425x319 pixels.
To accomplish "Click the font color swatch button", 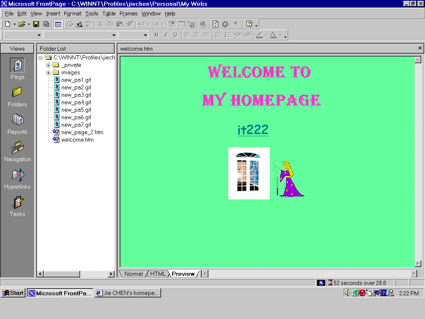I will 273,35.
